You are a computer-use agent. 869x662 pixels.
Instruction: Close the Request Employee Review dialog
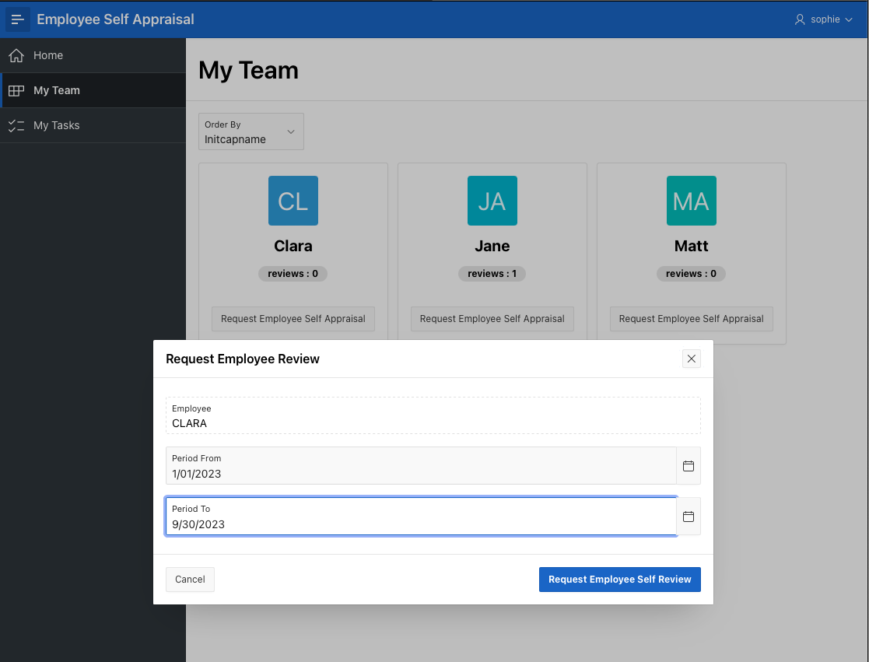[692, 359]
